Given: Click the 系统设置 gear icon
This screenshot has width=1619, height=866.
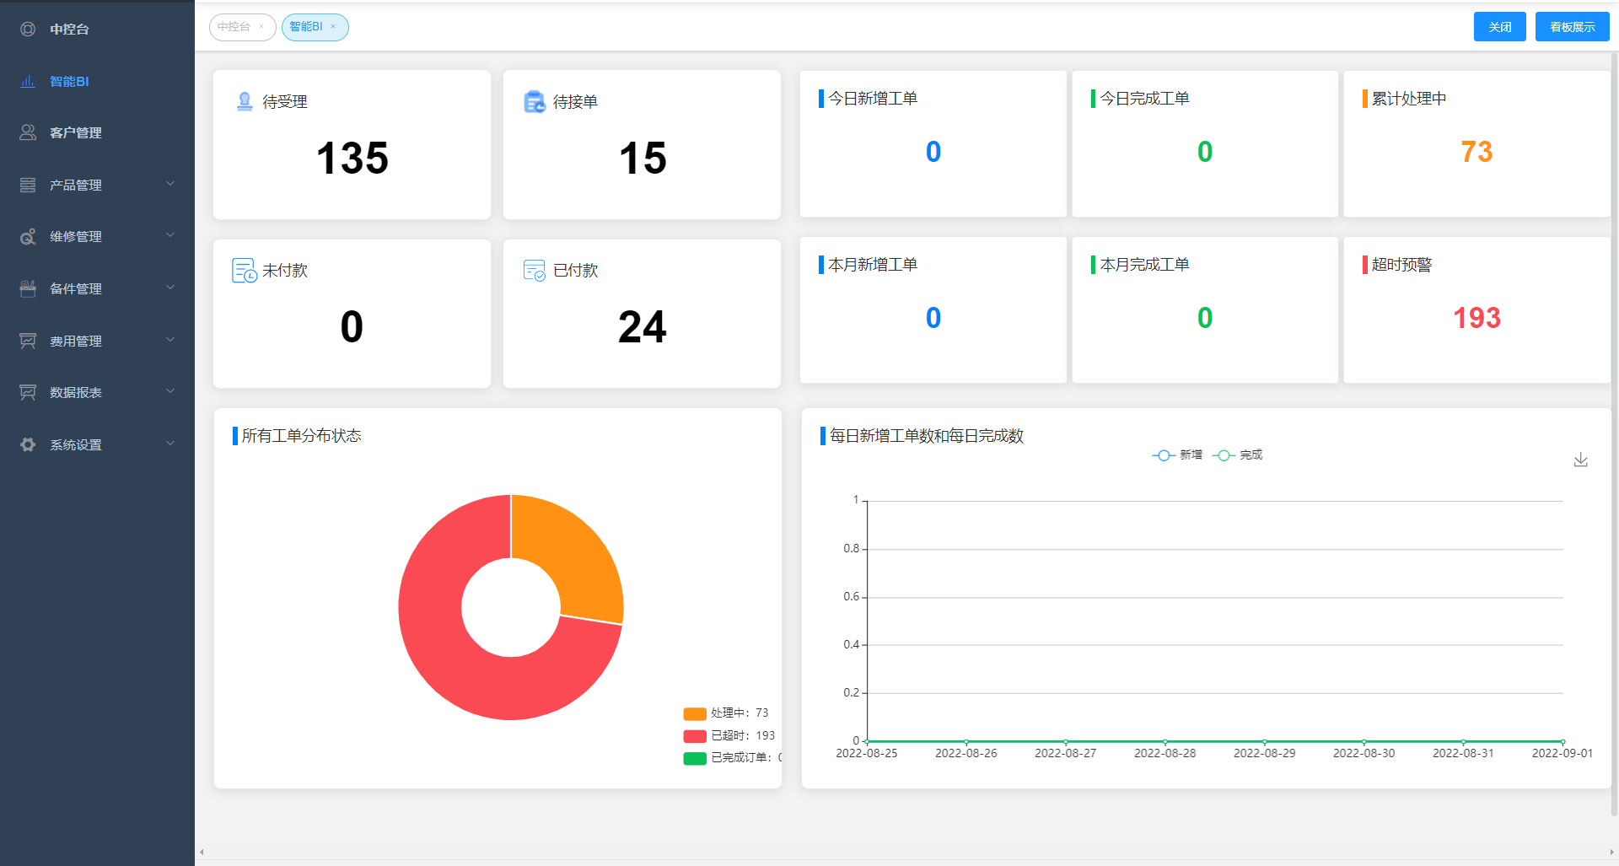Looking at the screenshot, I should click(28, 444).
